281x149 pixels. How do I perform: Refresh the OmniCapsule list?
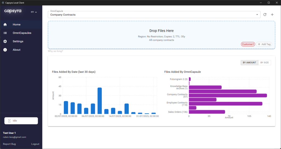tap(265, 15)
